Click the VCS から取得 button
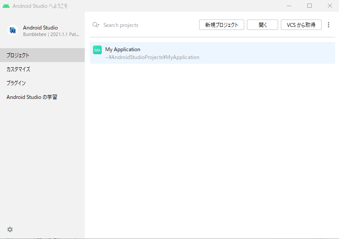 [301, 25]
